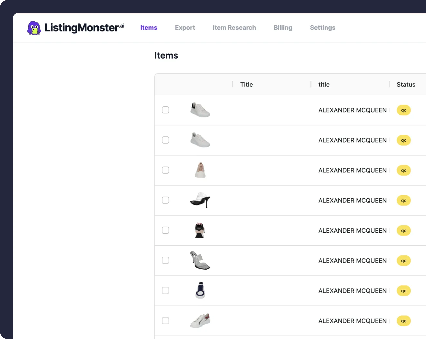The image size is (426, 339).
Task: Open thumbnail of white sneaker with red heel
Action: point(200,321)
